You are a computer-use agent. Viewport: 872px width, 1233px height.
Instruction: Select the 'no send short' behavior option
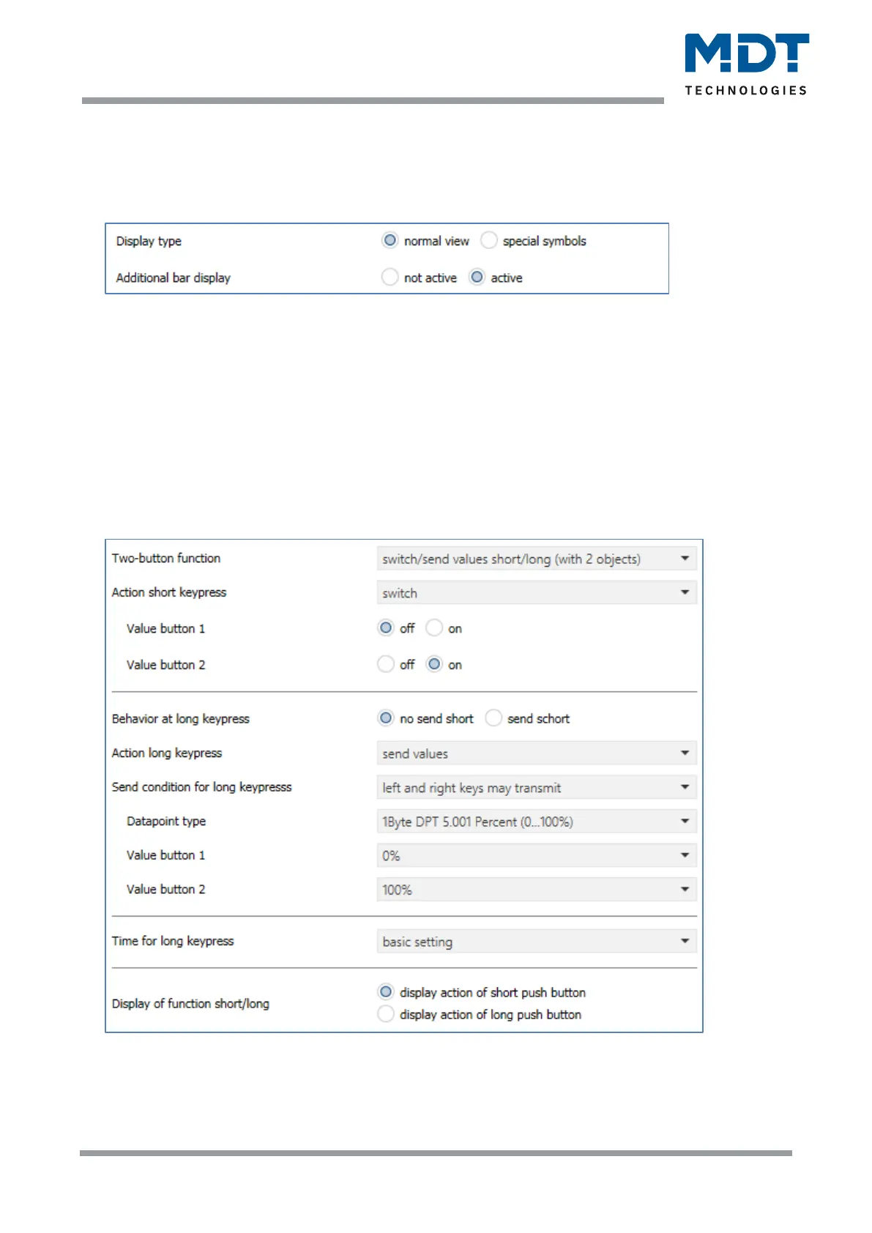click(x=386, y=718)
